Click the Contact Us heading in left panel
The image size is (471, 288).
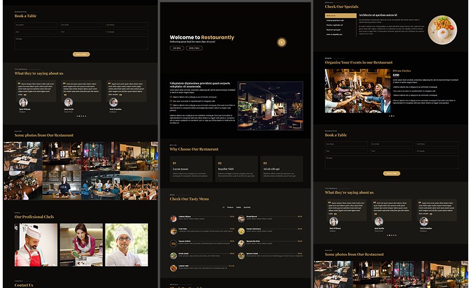[x=23, y=285]
